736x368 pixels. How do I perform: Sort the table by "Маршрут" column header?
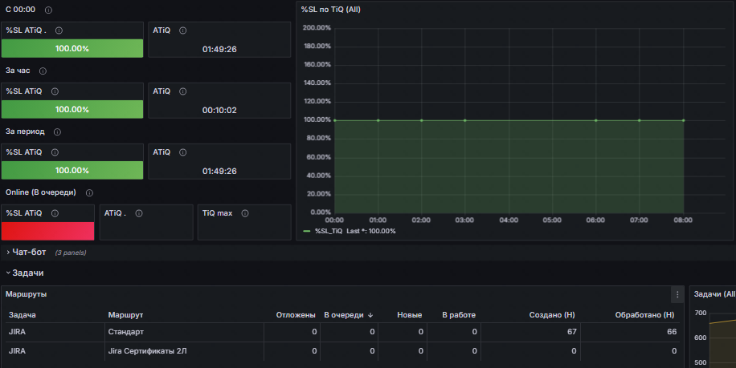(125, 315)
